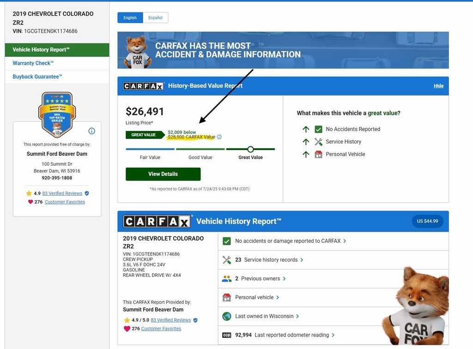
Task: Click the verified shield next to report provider reviews
Action: tap(195, 320)
